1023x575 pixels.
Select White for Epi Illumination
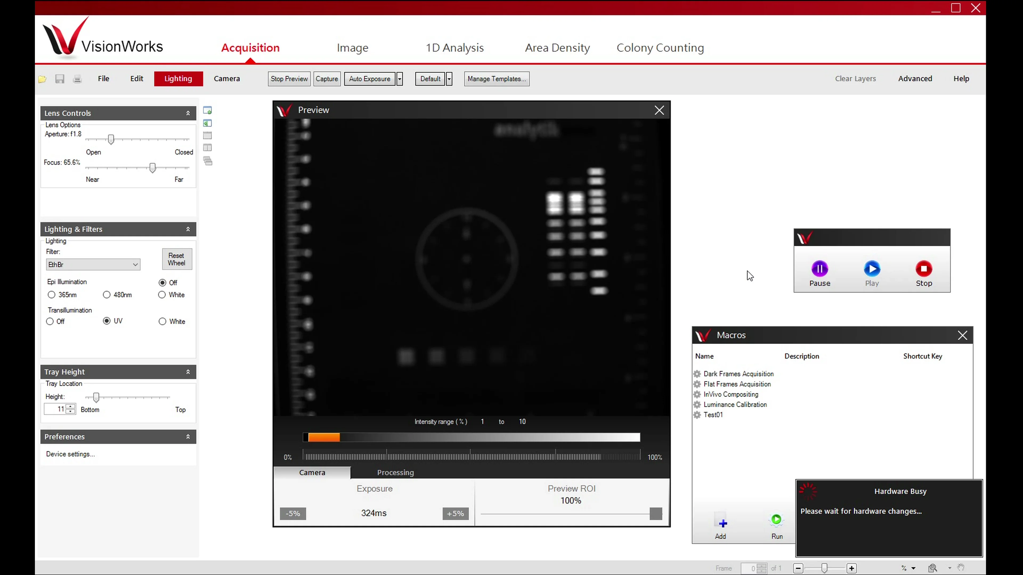162,295
